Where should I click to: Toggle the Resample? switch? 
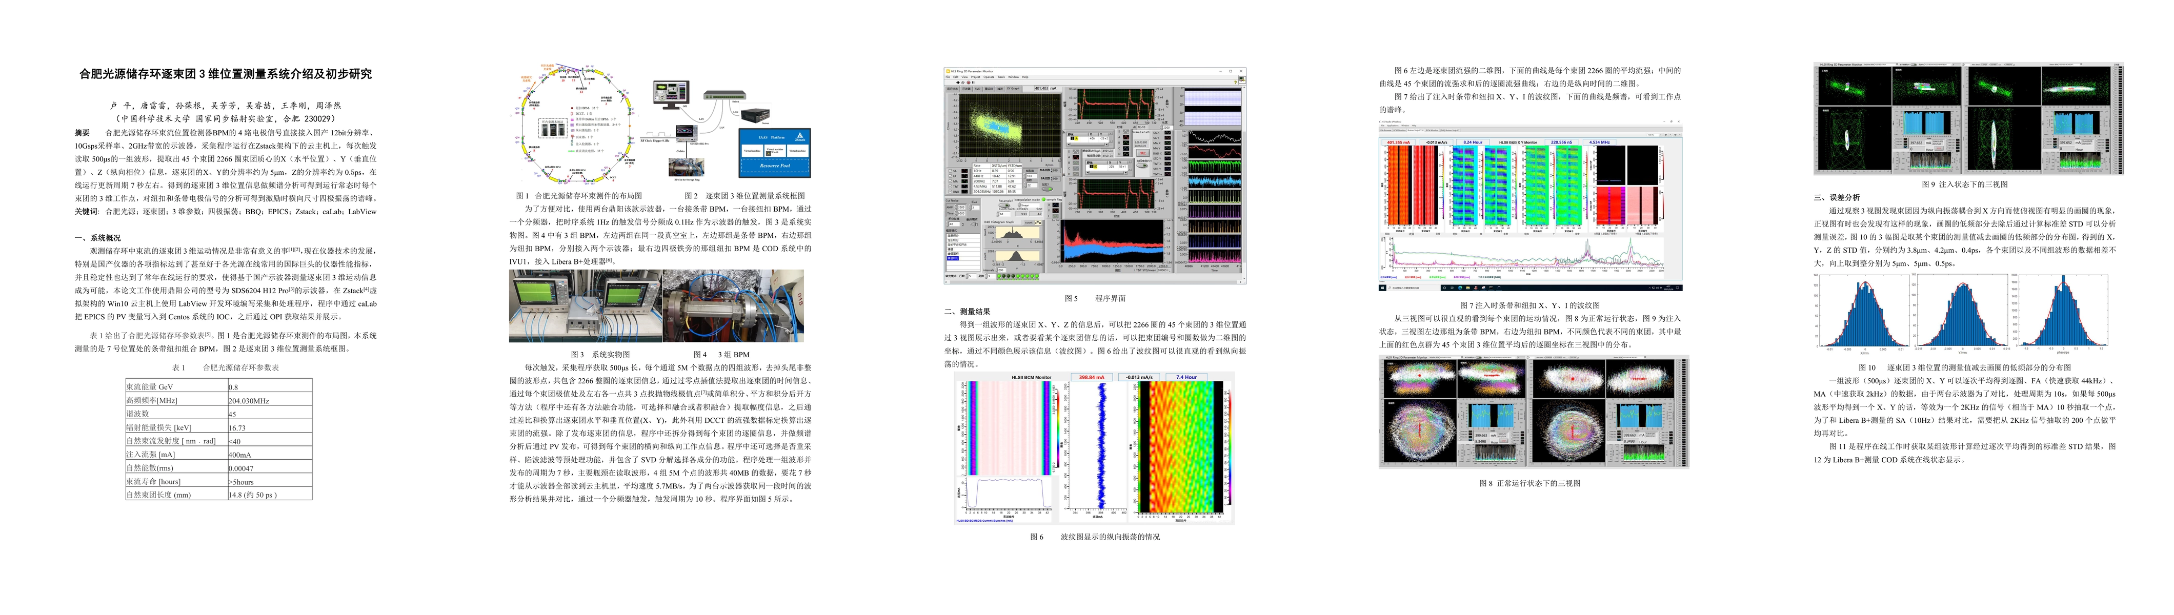click(1004, 206)
